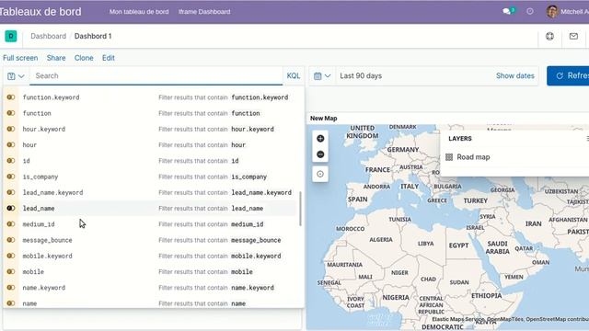
Task: Click Show dates link
Action: pos(515,75)
